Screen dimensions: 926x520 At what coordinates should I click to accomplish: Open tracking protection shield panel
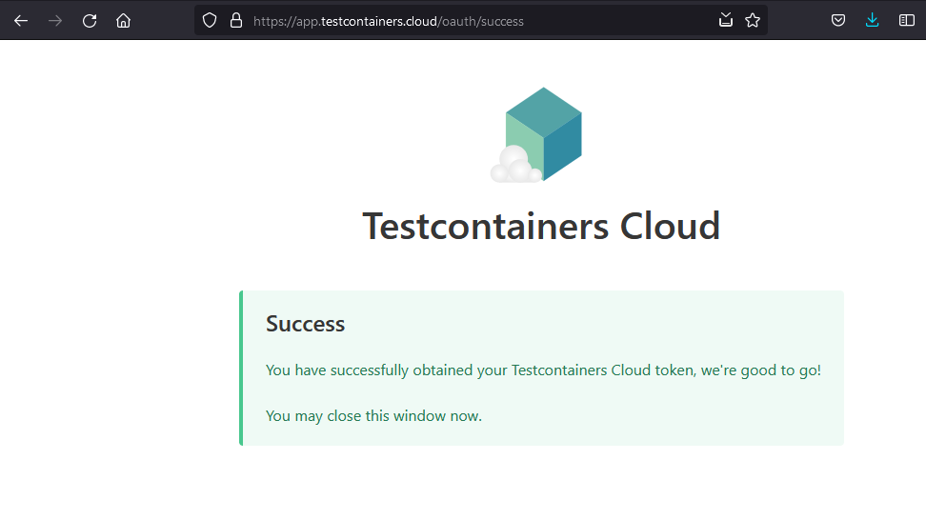tap(210, 20)
